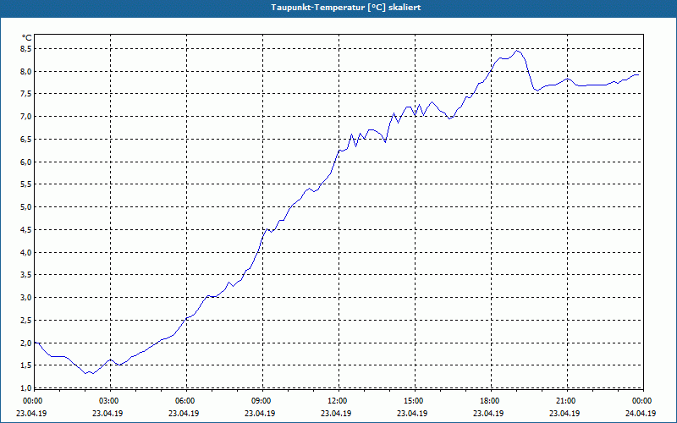Screen dimensions: 677x423
Task: Select the "23.04.19" date under 18:00
Action: point(489,413)
